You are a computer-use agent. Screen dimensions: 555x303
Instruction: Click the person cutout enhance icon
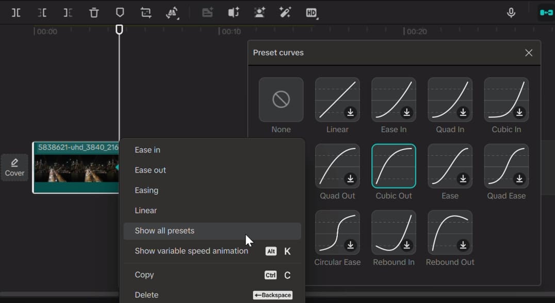click(259, 13)
